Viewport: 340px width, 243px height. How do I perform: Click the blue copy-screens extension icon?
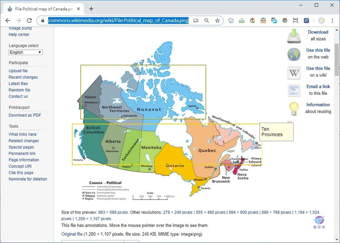(x=274, y=21)
